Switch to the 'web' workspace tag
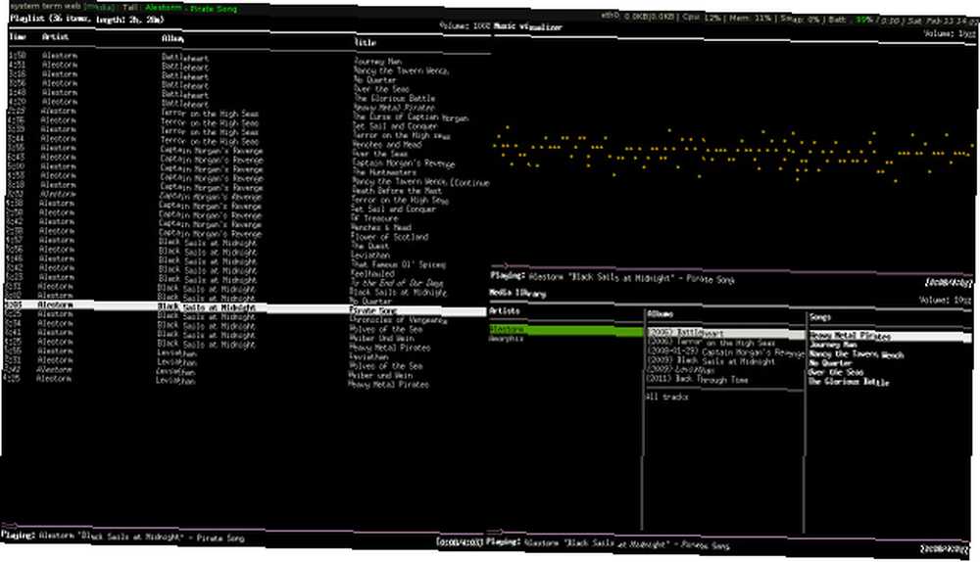 (71, 6)
